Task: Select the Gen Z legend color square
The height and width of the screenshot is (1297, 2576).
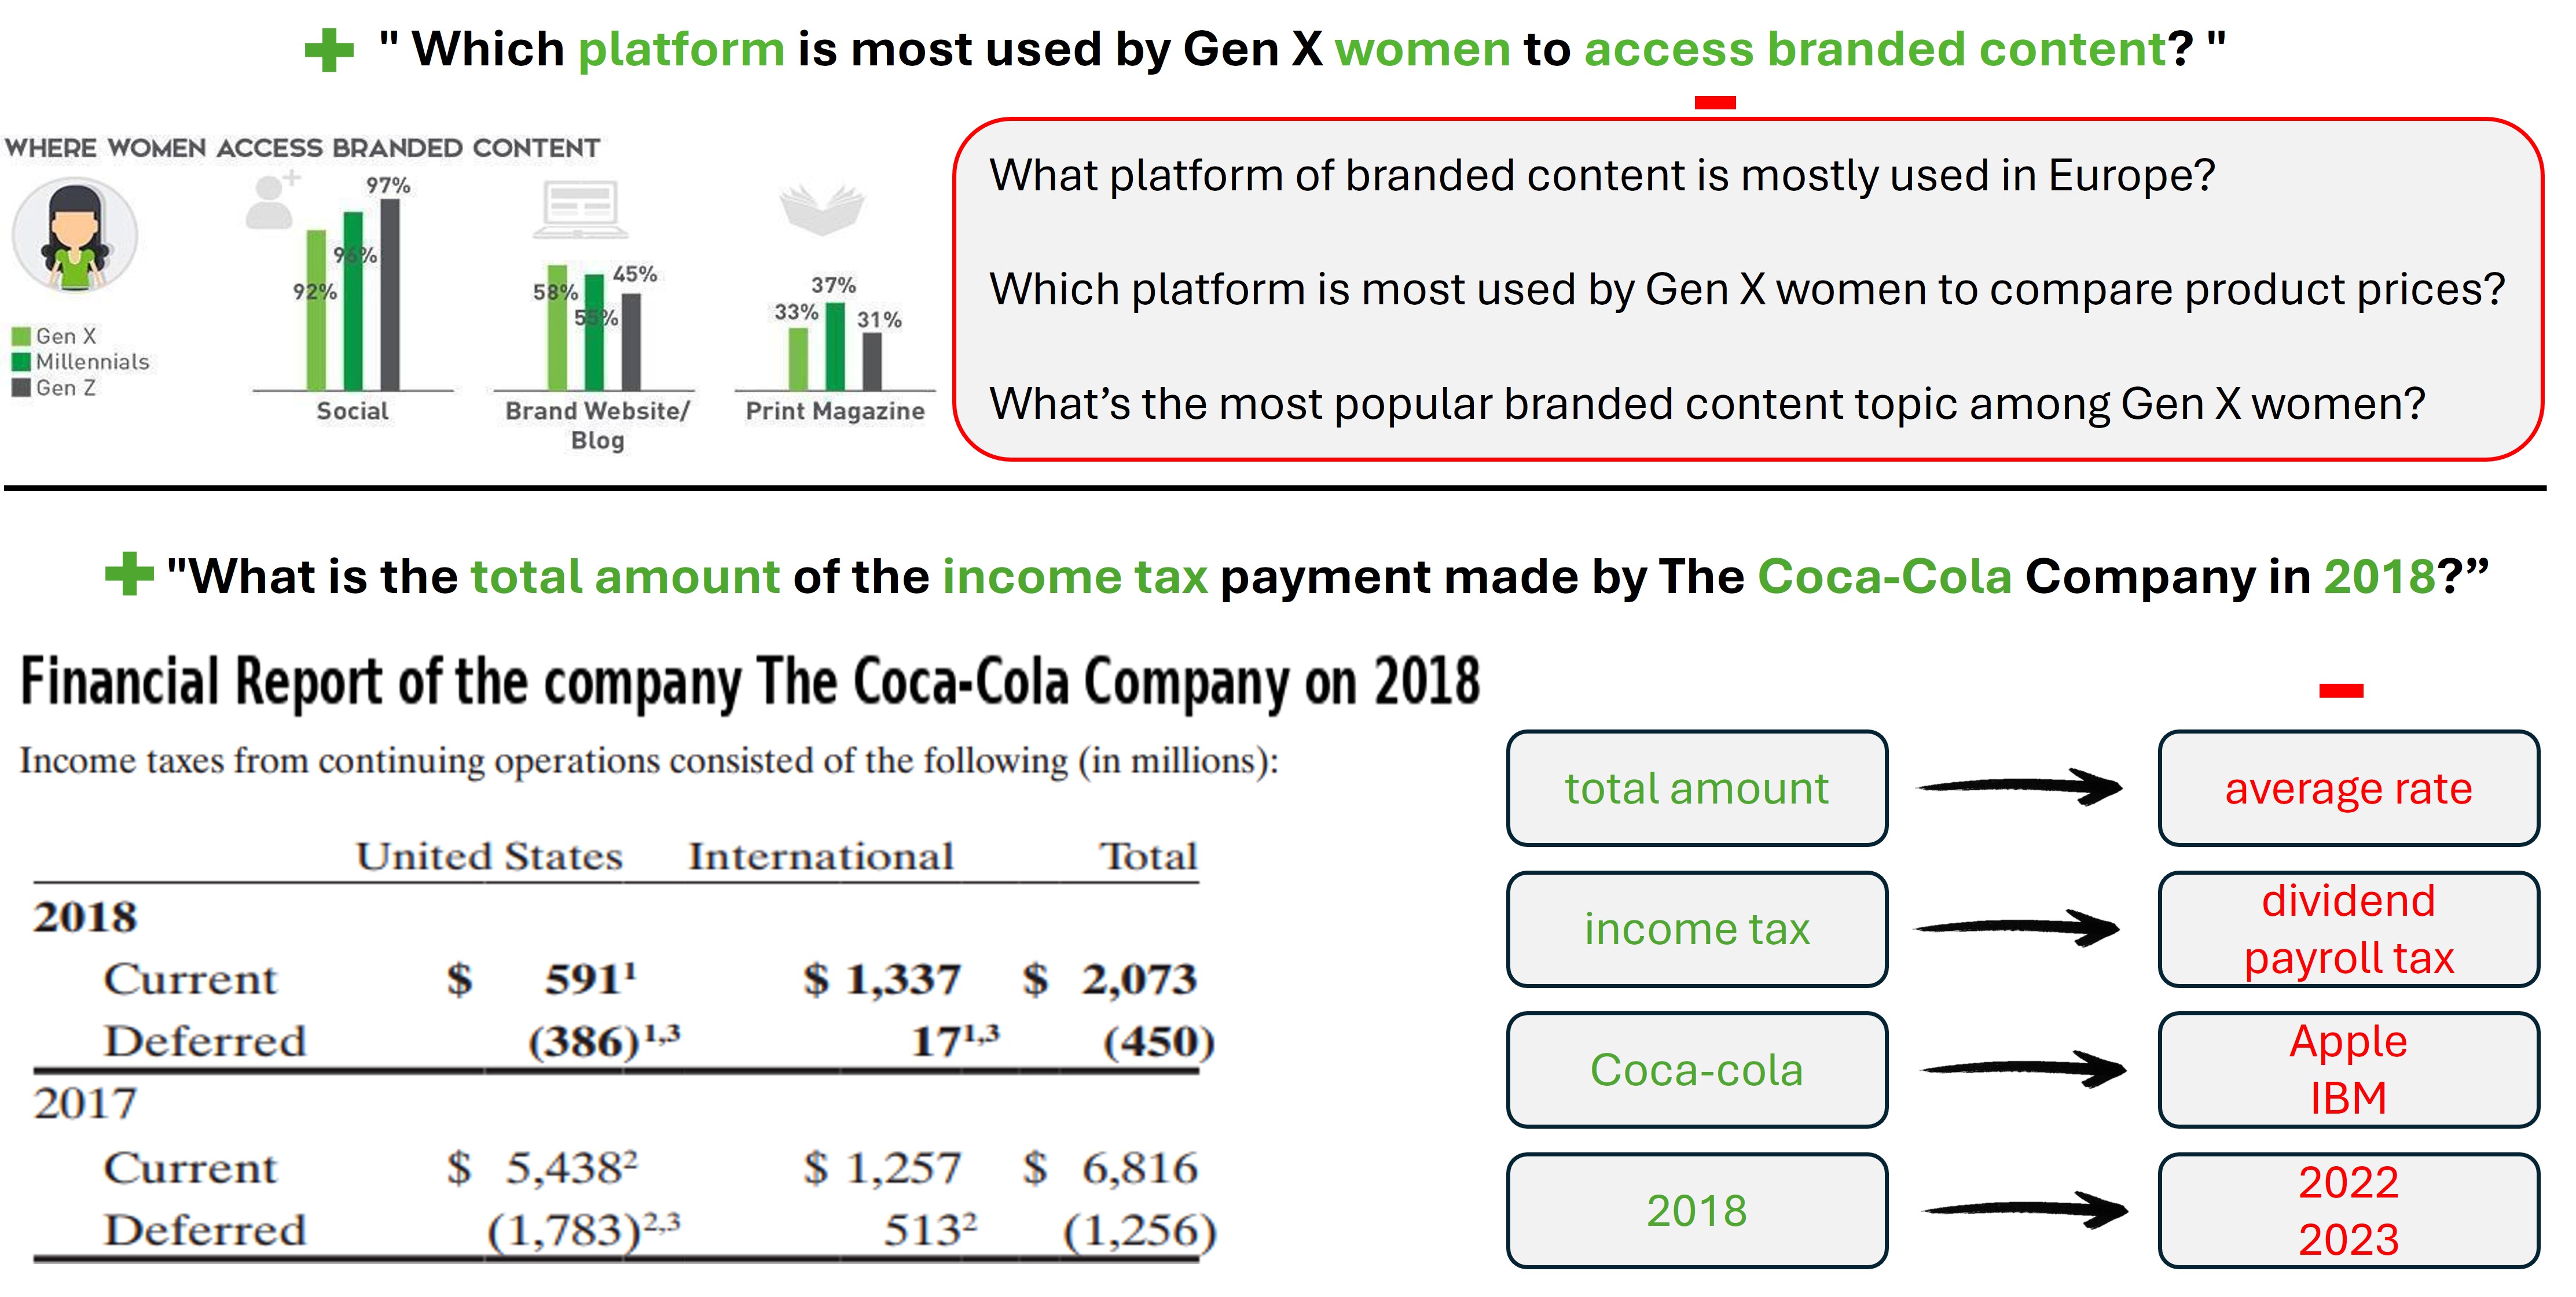Action: (x=21, y=388)
